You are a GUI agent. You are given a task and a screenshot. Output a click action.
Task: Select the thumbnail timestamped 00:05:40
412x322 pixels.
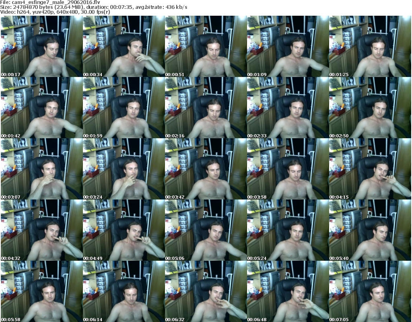click(x=370, y=231)
